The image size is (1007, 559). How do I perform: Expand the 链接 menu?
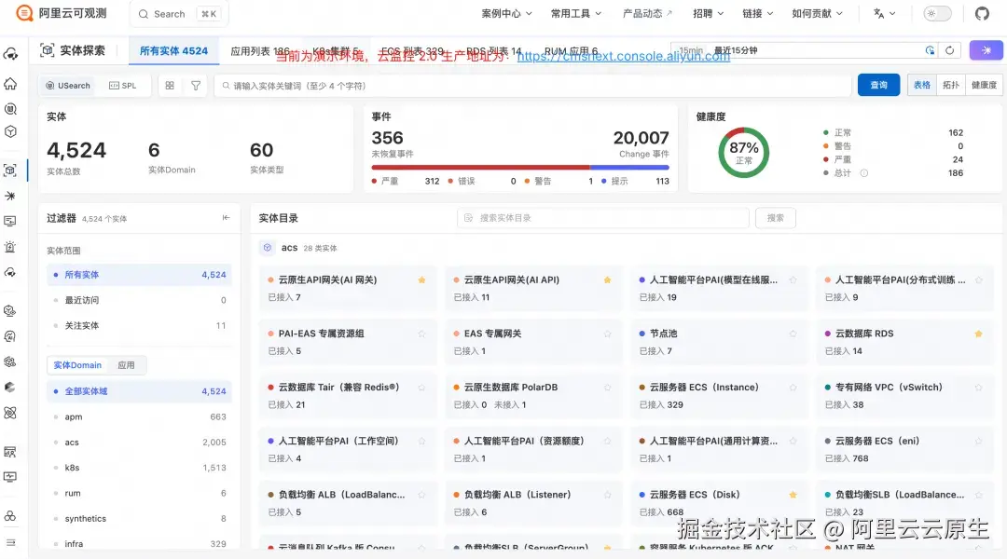(x=758, y=13)
